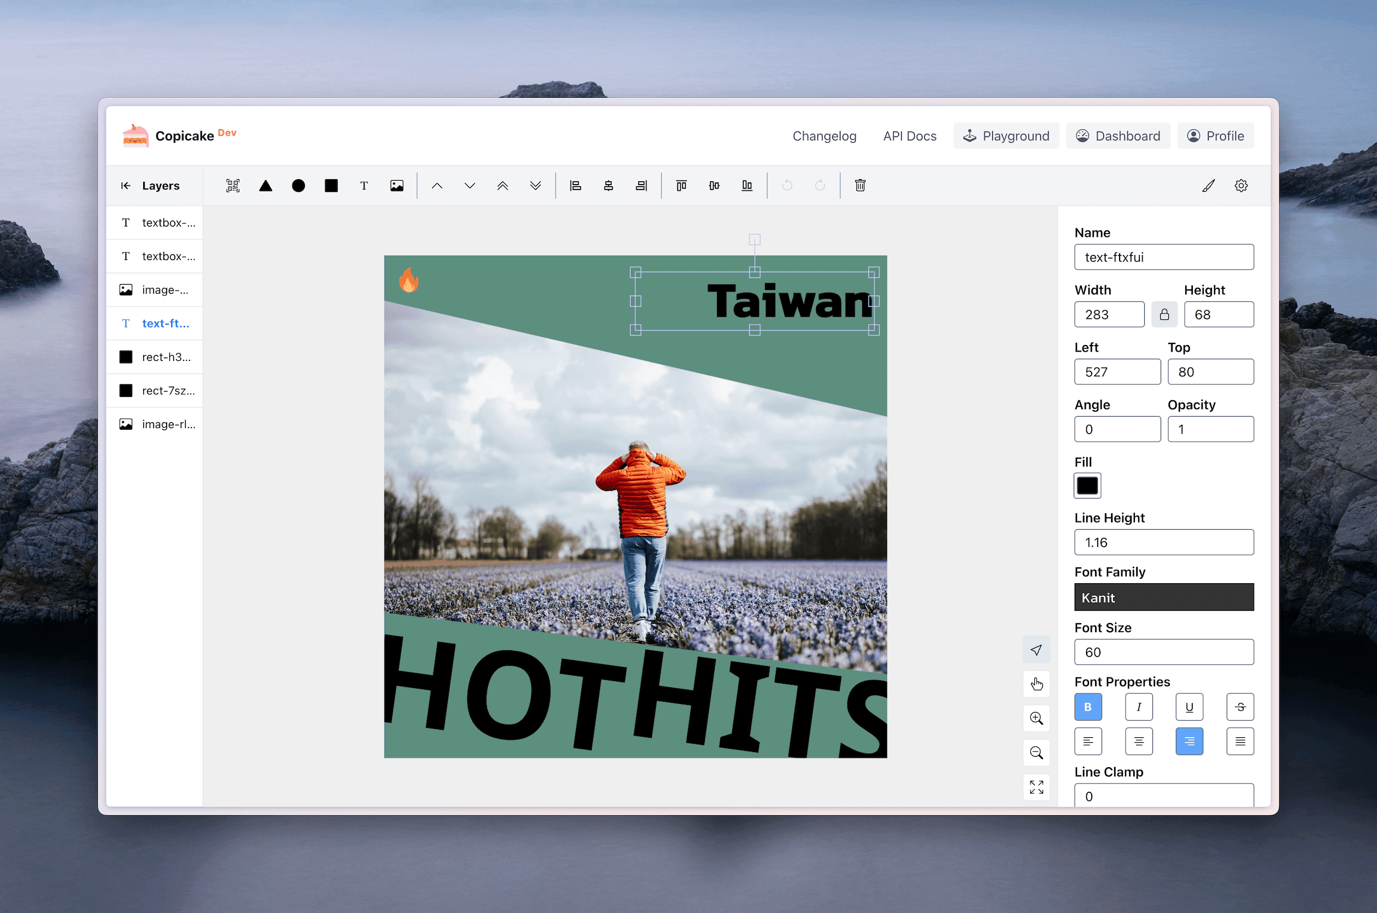Add a text element from toolbar
The image size is (1377, 913).
pos(364,186)
